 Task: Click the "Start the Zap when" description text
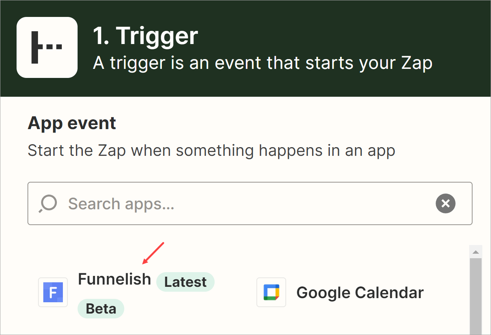(211, 151)
